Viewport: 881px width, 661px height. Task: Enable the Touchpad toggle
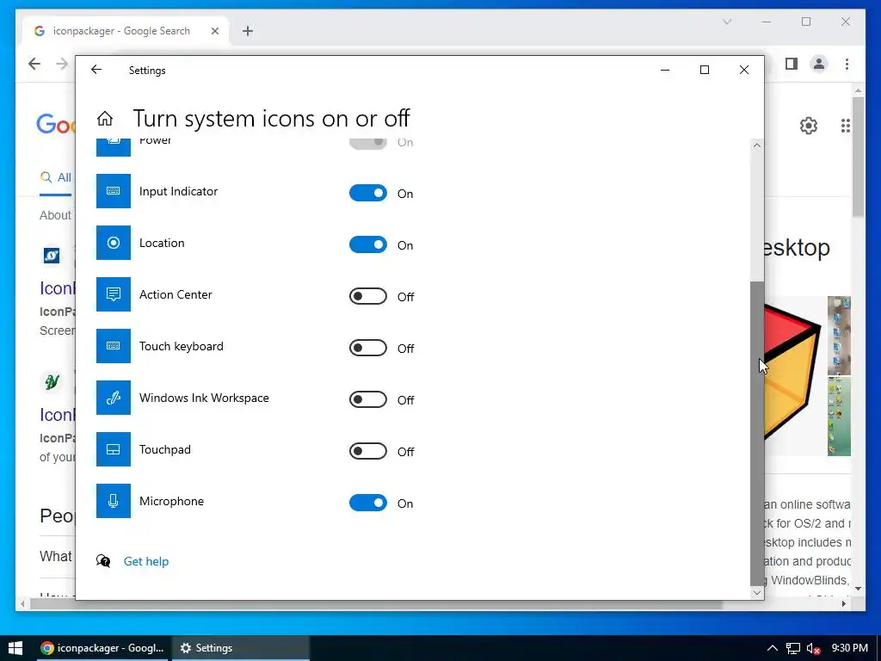[368, 451]
